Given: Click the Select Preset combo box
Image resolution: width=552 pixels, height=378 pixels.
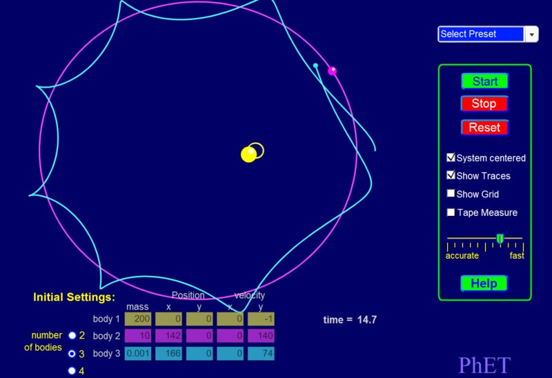Looking at the screenshot, I should point(488,34).
